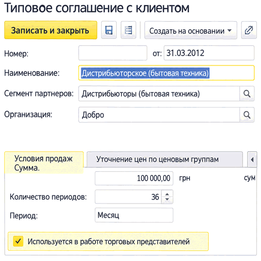The width and height of the screenshot is (261, 261).
Task: Click the Номер input field
Action: [x=113, y=53]
